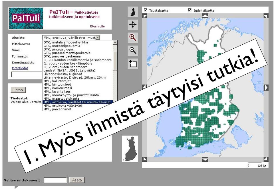Viewport: 274px width, 189px height.
Task: Click the Lataa button
Action: coord(18,90)
